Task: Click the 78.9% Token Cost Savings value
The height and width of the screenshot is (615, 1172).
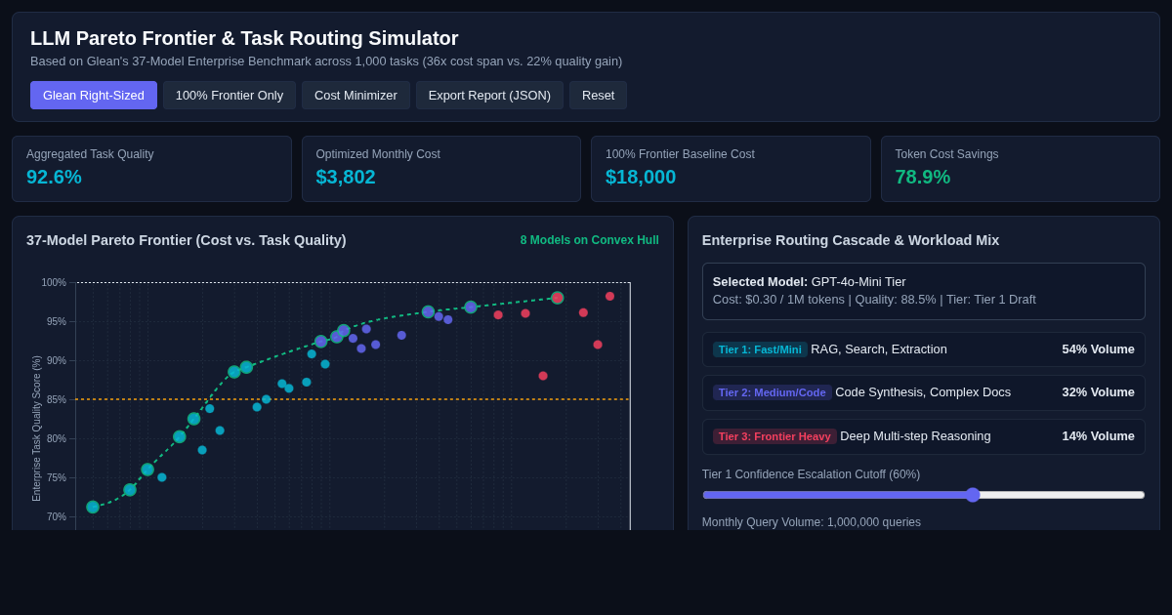Action: 922,177
